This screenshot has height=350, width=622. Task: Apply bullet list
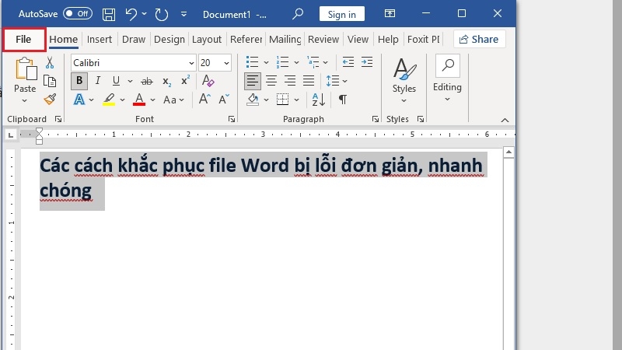click(x=252, y=62)
